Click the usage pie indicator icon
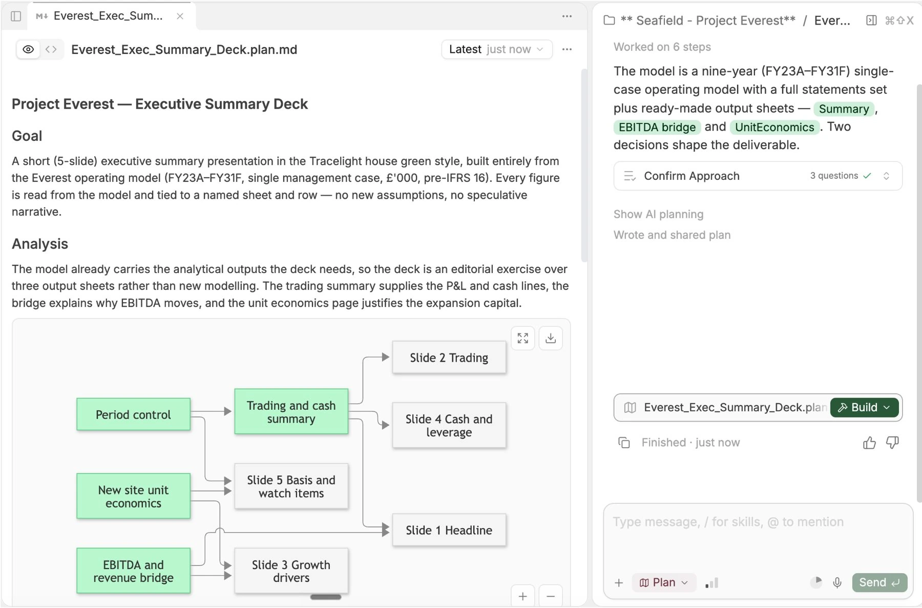Viewport: 922px width, 608px height. 816,582
